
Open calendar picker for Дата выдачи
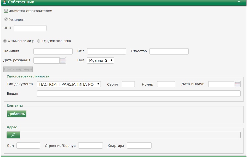click(x=237, y=84)
